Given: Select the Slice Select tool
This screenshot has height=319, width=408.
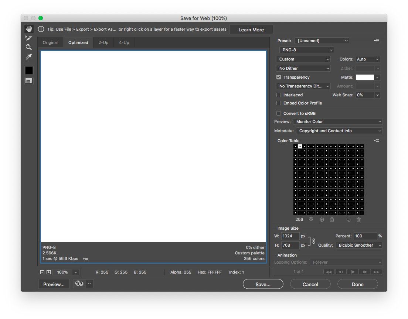Looking at the screenshot, I should click(x=29, y=38).
